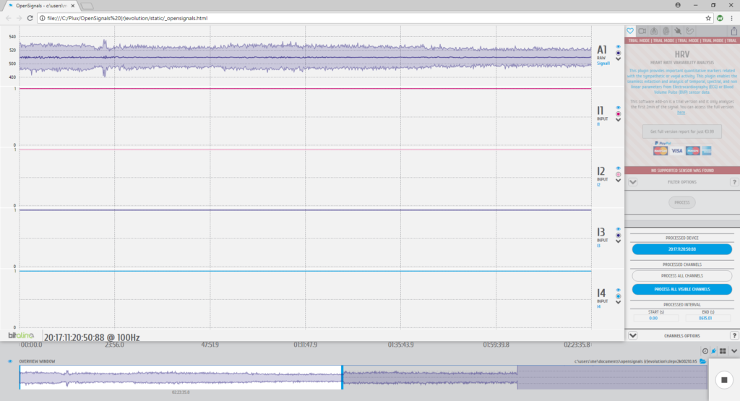Viewport: 740px width, 401px height.
Task: Click Get full version report button
Action: (x=682, y=131)
